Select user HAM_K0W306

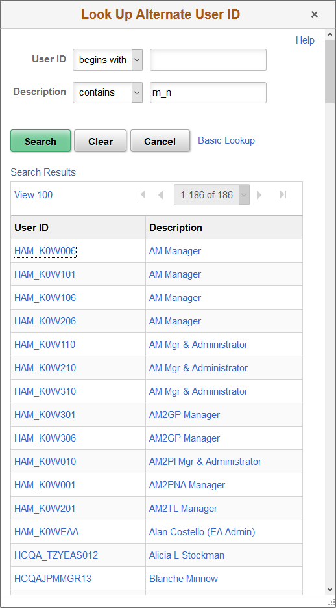(45, 438)
